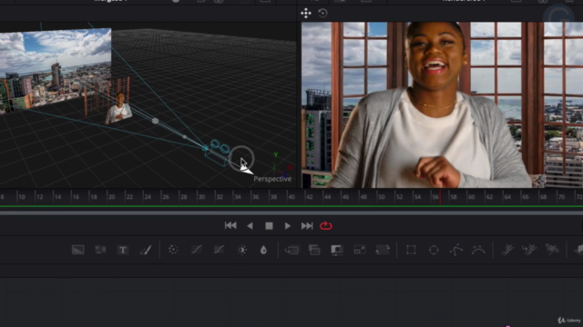Screen dimensions: 583x327
Task: Play the composition in reverse
Action: point(250,226)
